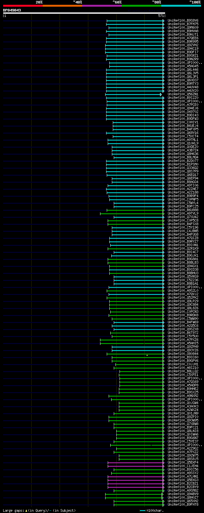The width and height of the screenshot is (204, 513).
Task: Click UniRef100_Q10KL9 label
Action: pyautogui.click(x=183, y=143)
